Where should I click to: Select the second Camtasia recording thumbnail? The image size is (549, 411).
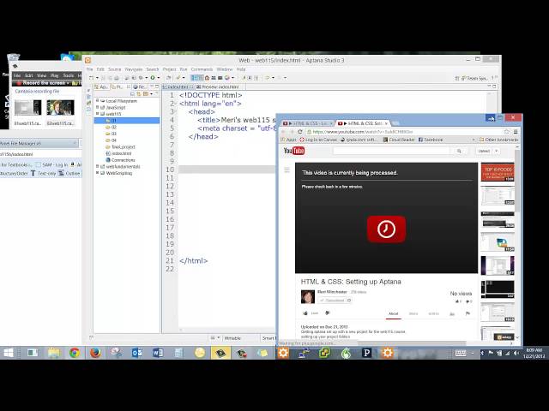(60, 108)
